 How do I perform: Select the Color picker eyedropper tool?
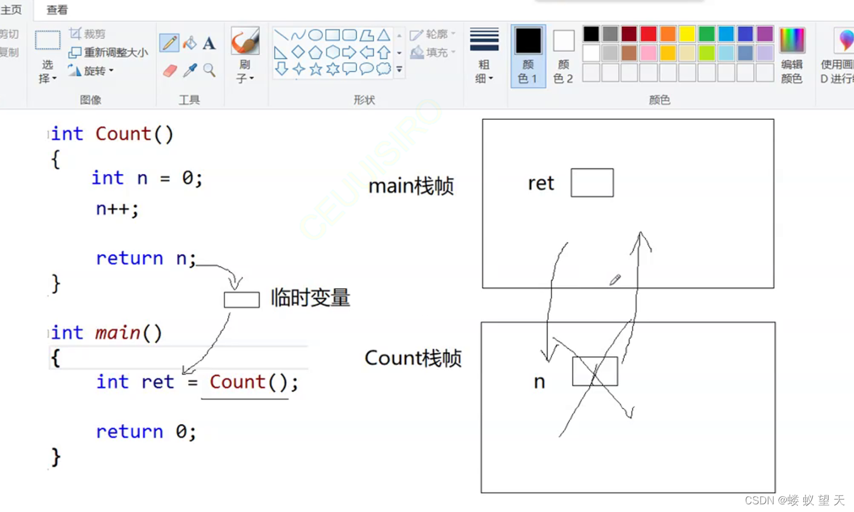(x=189, y=70)
